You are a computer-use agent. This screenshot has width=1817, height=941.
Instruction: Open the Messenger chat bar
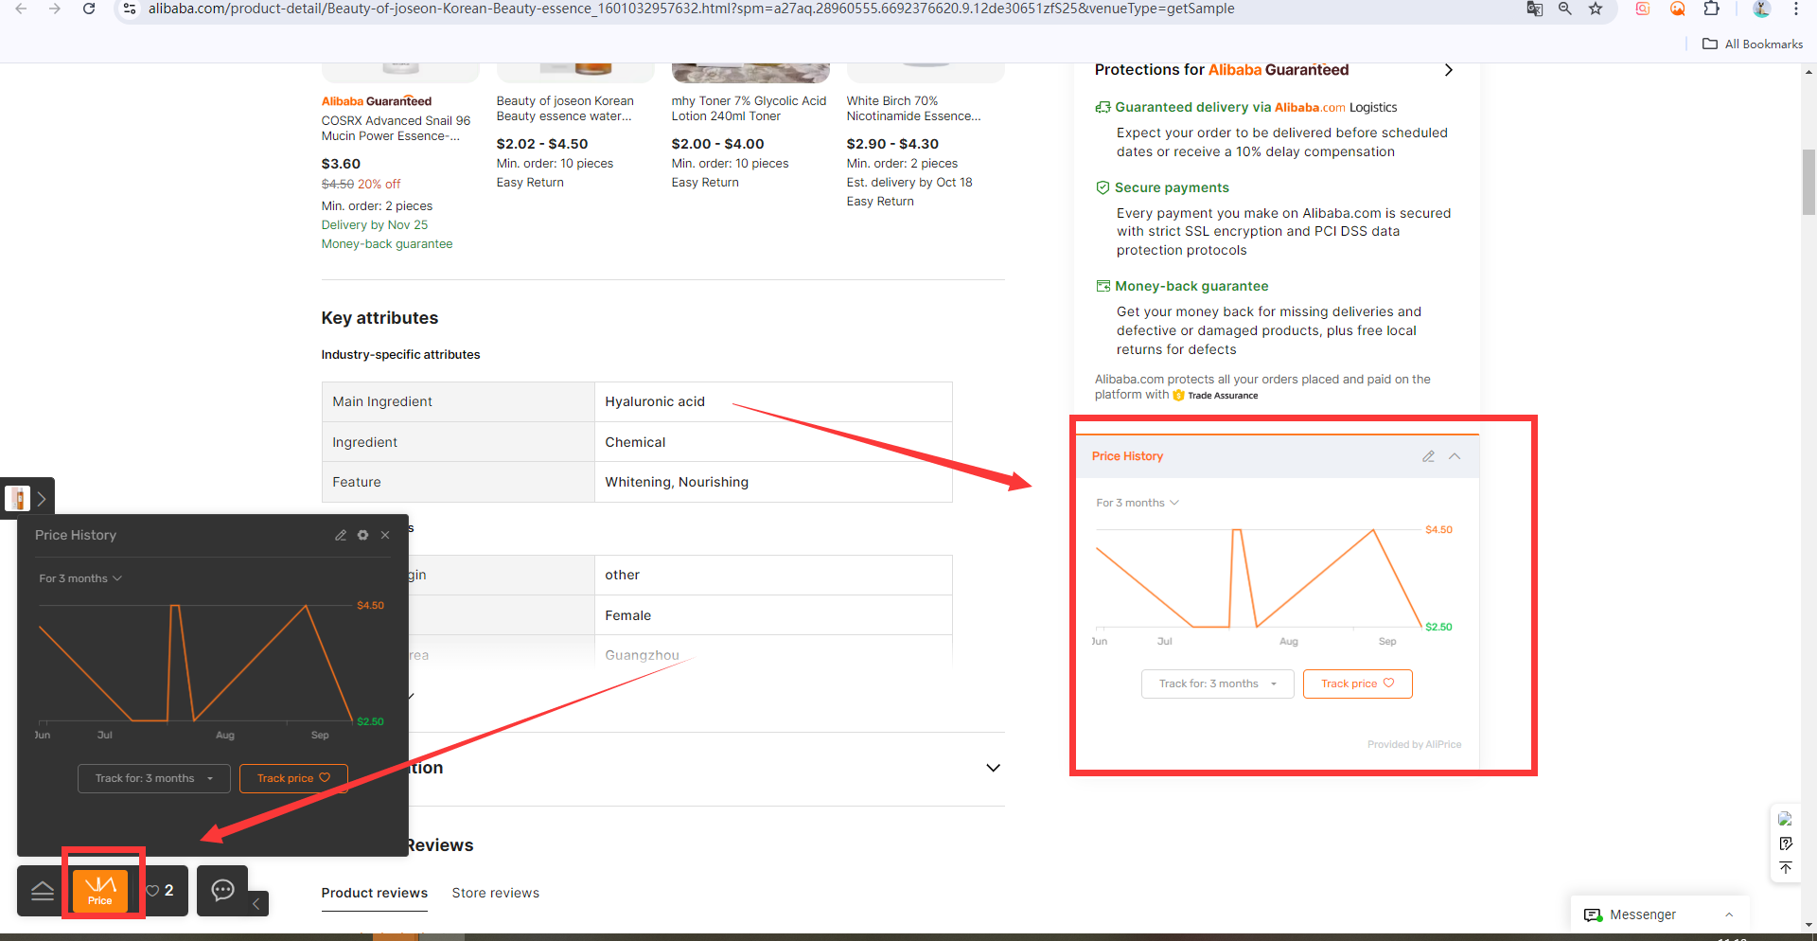1660,914
